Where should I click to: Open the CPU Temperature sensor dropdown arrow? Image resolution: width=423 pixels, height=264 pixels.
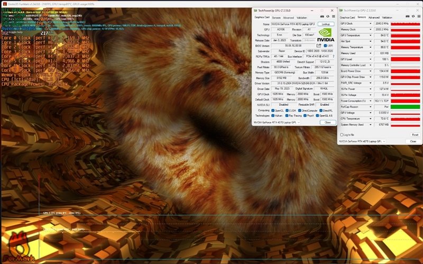coord(370,119)
